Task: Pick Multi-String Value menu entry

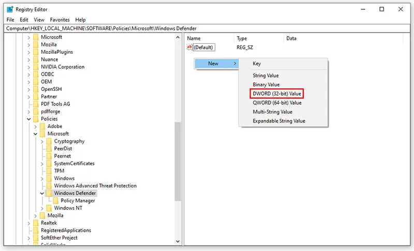Action: (283, 112)
